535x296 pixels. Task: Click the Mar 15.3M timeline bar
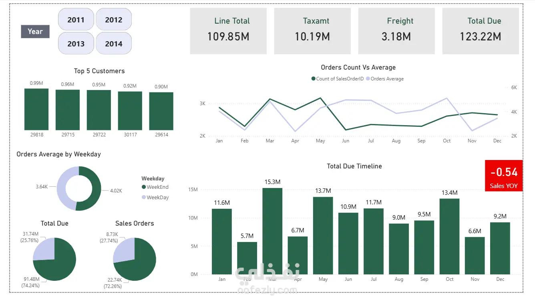(272, 231)
